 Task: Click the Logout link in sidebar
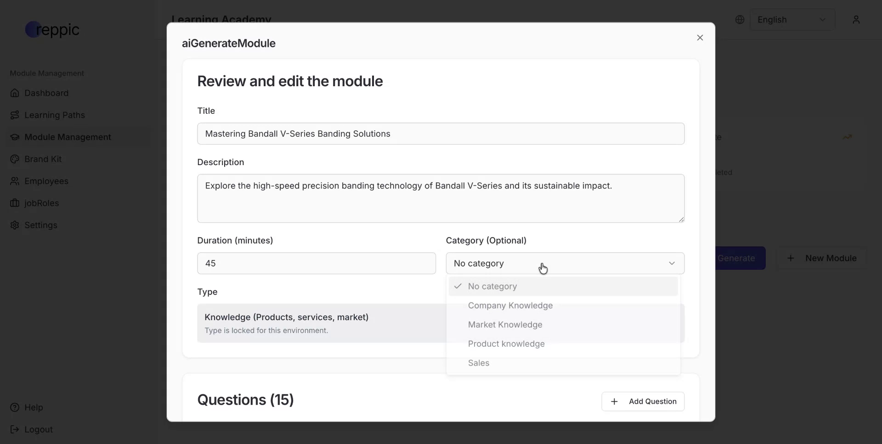pos(38,429)
